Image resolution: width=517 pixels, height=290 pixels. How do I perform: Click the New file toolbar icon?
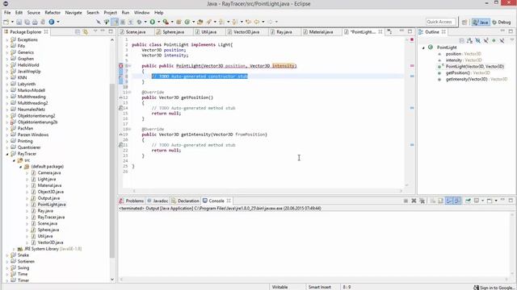tap(6, 22)
